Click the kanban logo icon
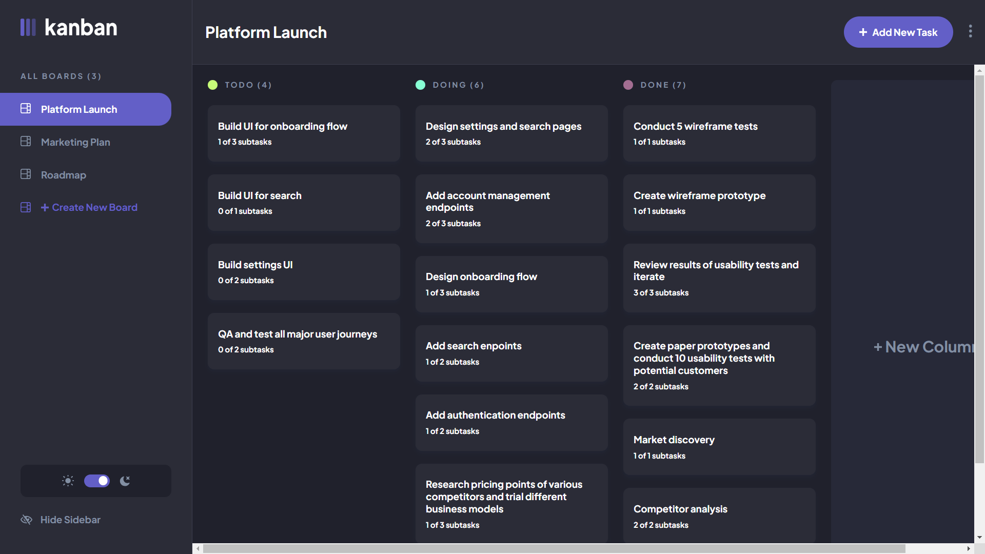985x554 pixels. [28, 27]
